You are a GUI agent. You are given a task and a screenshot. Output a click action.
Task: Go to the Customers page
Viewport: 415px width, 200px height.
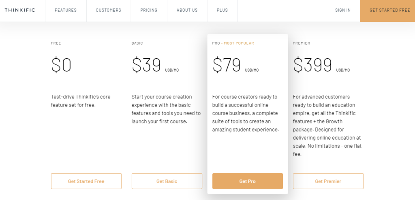[109, 10]
